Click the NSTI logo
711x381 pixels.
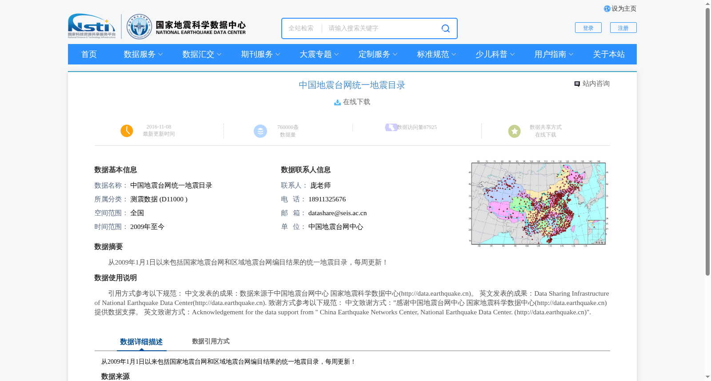pyautogui.click(x=92, y=26)
